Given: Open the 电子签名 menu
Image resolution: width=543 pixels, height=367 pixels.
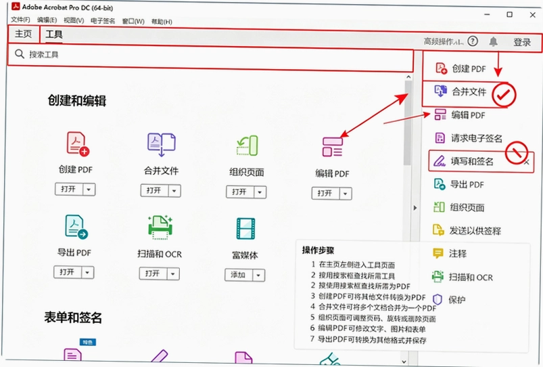Looking at the screenshot, I should pos(103,21).
